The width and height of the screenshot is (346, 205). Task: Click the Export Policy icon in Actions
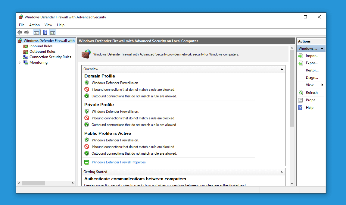tap(301, 63)
